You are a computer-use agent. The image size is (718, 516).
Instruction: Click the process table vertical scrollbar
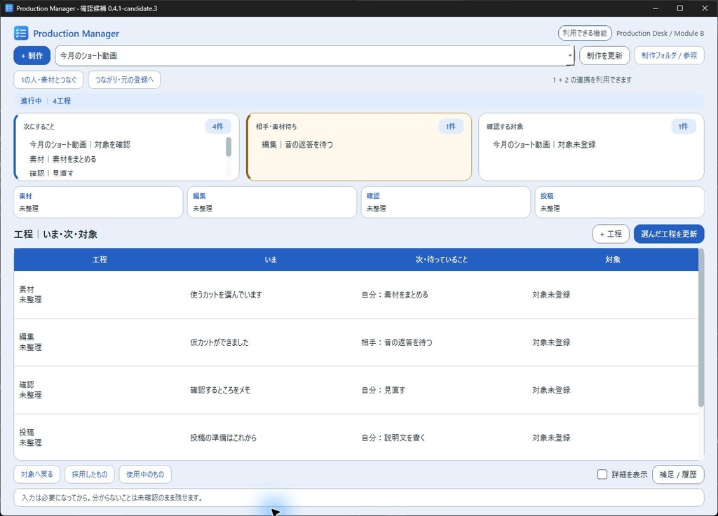[x=701, y=328]
